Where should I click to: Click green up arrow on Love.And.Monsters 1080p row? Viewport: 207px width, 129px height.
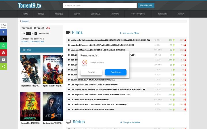(x=174, y=45)
